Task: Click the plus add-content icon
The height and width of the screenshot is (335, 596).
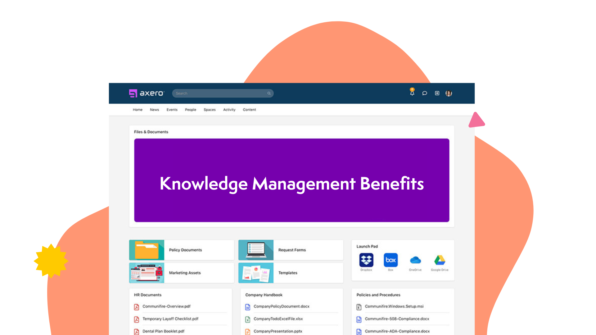Action: pos(437,93)
